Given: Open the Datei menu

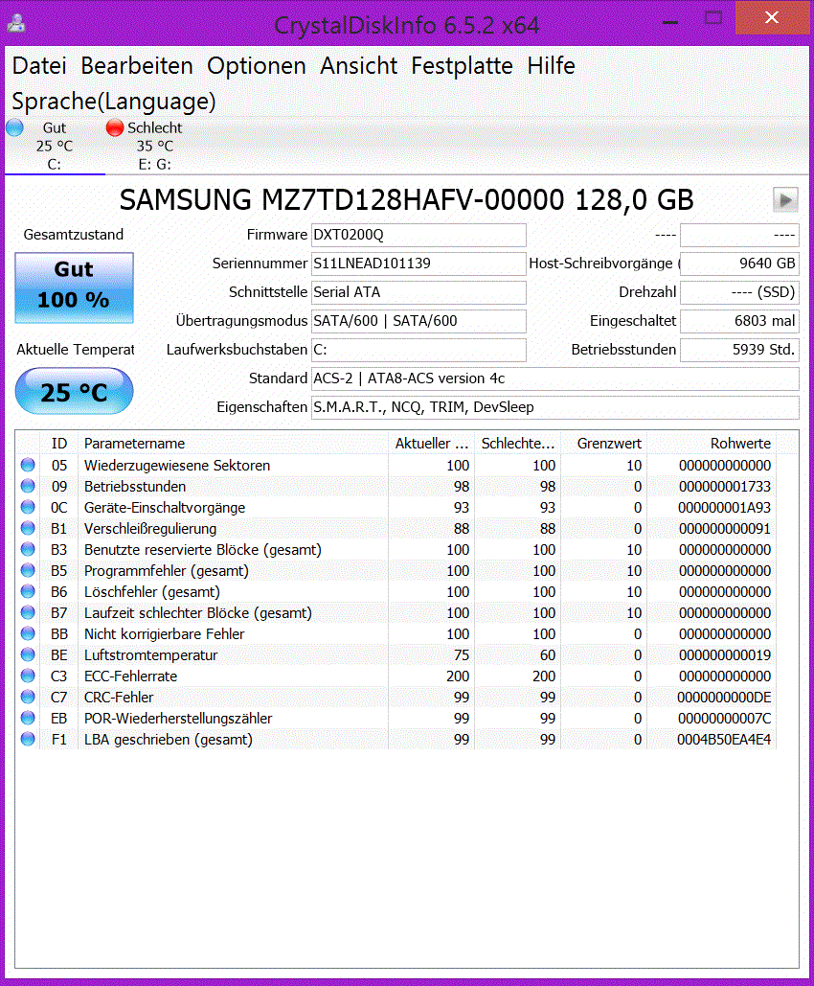Looking at the screenshot, I should (39, 65).
